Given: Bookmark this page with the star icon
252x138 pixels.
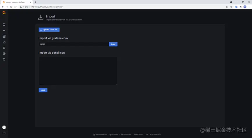Looking at the screenshot, I should 231,7.
